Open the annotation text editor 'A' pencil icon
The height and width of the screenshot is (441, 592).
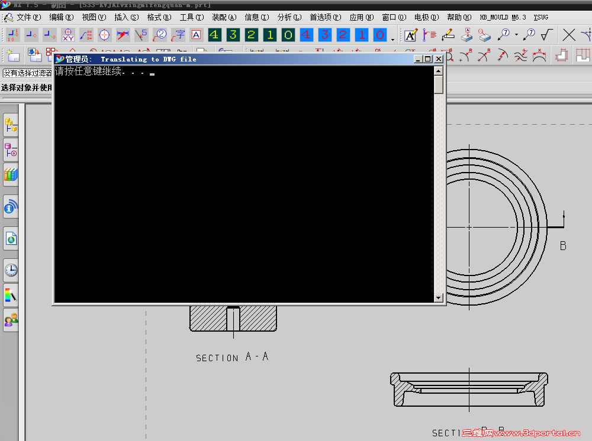[x=411, y=35]
